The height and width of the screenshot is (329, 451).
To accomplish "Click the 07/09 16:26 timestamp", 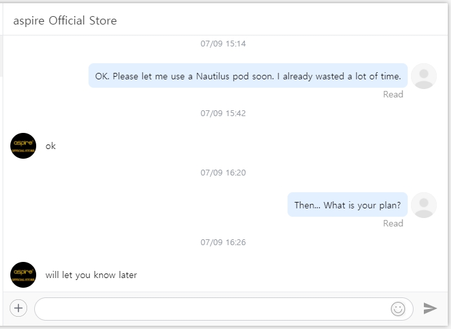I will 223,243.
